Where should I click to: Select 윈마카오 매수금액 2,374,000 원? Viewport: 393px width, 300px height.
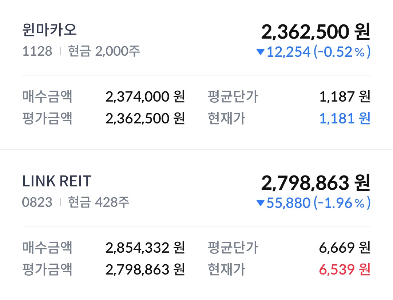[145, 97]
